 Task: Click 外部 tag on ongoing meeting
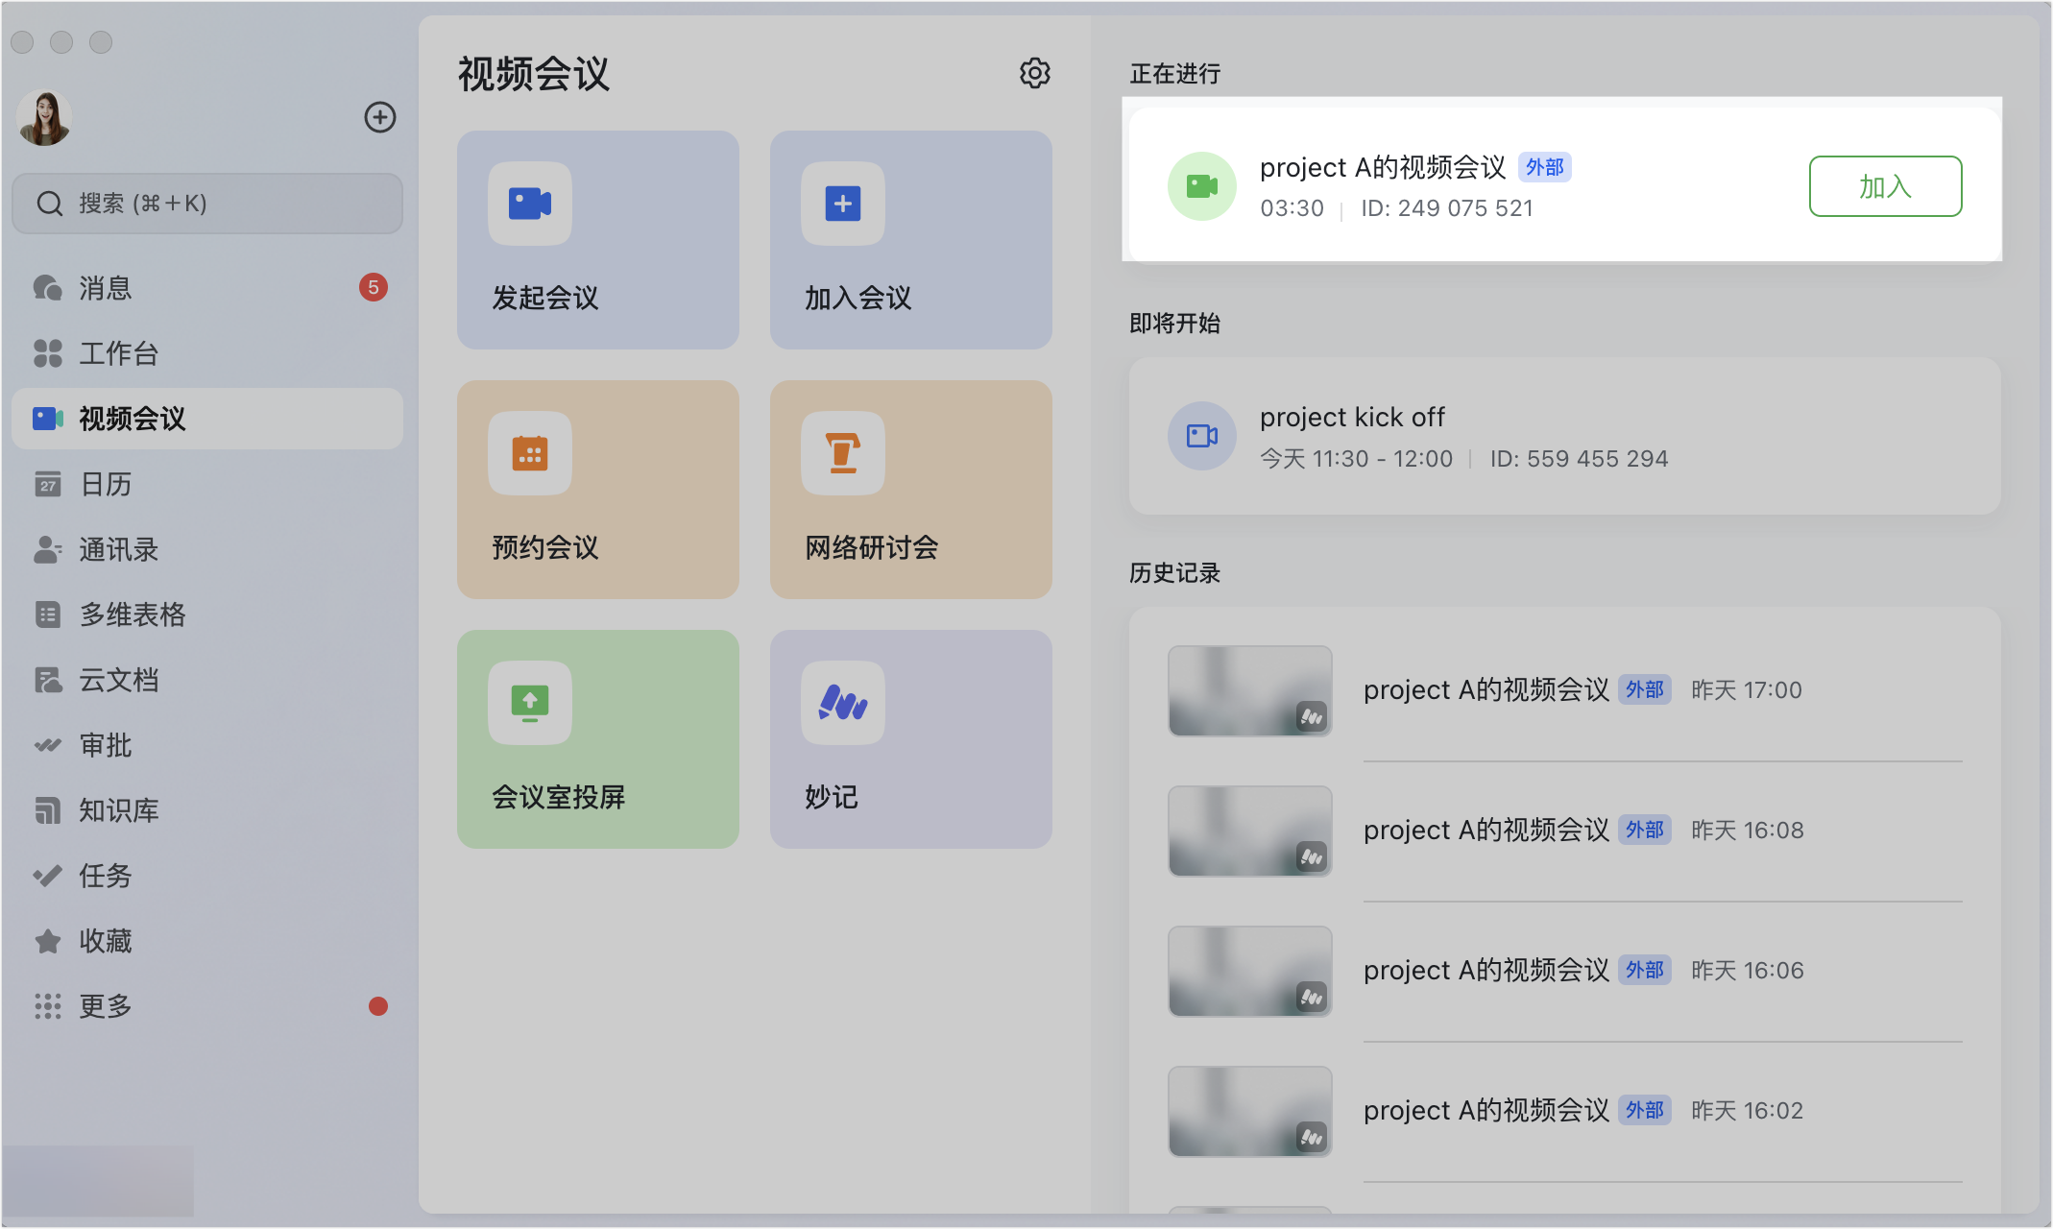coord(1544,167)
